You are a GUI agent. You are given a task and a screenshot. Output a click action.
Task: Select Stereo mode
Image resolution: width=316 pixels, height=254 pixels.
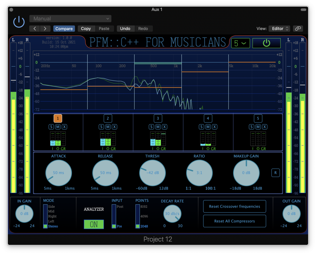pyautogui.click(x=53, y=226)
